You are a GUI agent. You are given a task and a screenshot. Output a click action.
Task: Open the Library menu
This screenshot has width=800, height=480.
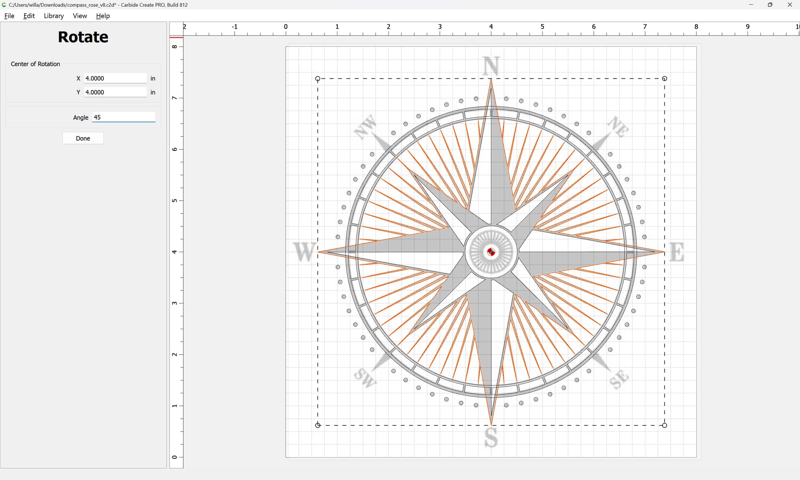[x=54, y=16]
